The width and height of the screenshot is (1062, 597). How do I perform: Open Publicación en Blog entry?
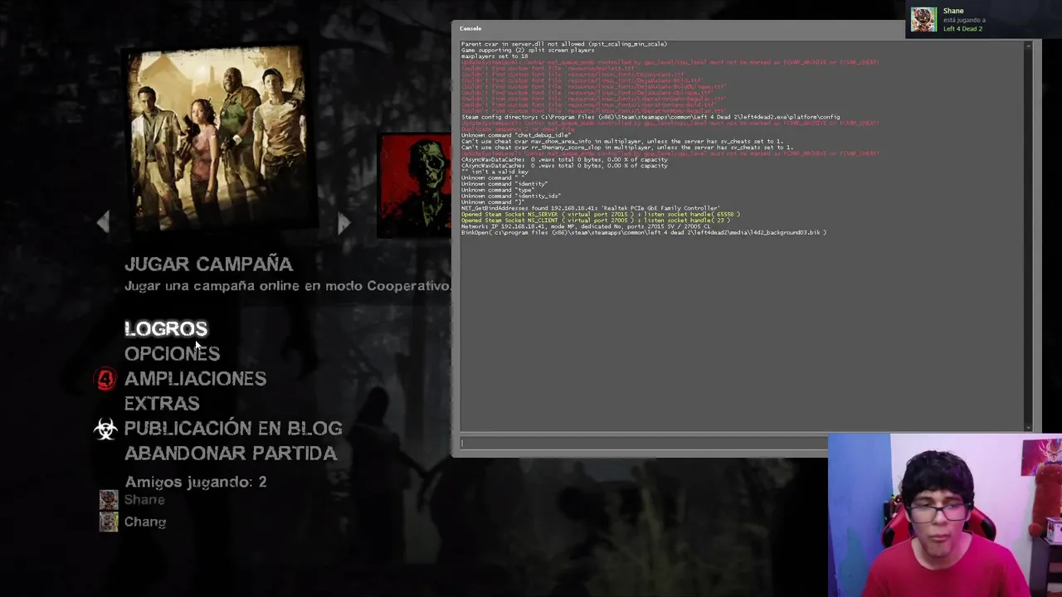point(233,428)
